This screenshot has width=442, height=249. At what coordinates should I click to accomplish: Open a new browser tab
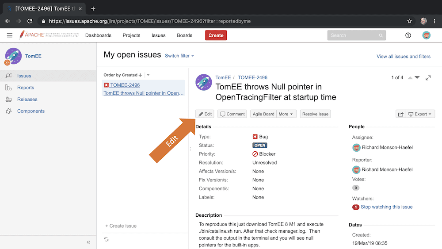tap(93, 9)
